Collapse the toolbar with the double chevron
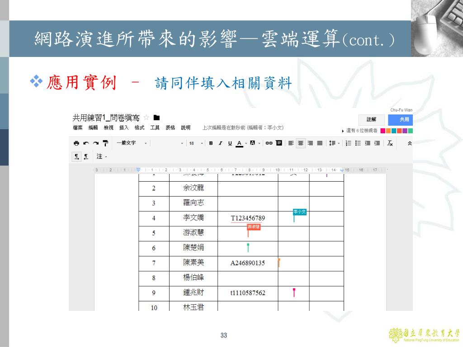The width and height of the screenshot is (463, 347). point(410,143)
